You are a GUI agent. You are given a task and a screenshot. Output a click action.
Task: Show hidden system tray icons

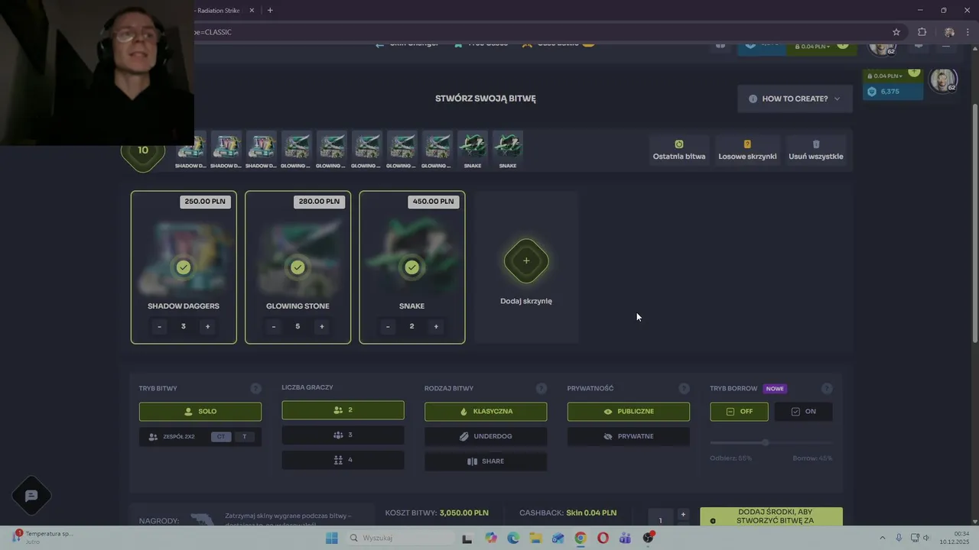point(882,539)
